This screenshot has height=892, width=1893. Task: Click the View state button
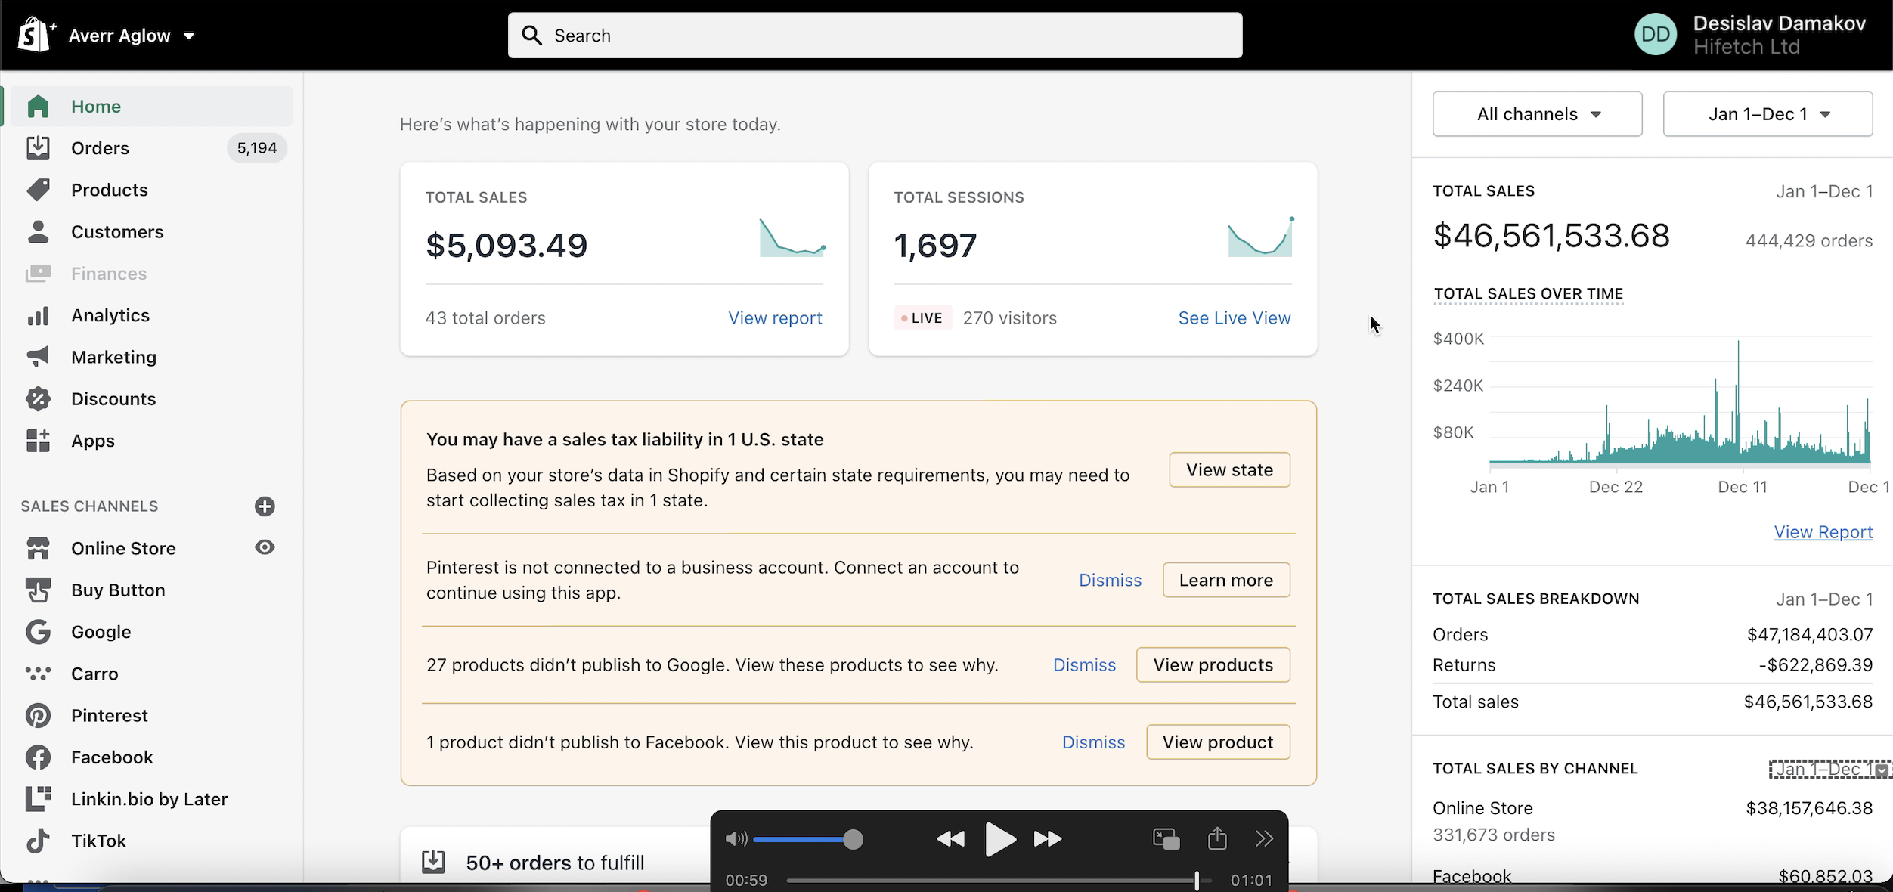[1229, 470]
